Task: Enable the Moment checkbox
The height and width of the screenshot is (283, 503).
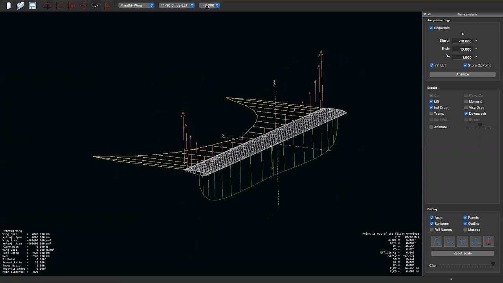Action: pyautogui.click(x=466, y=101)
